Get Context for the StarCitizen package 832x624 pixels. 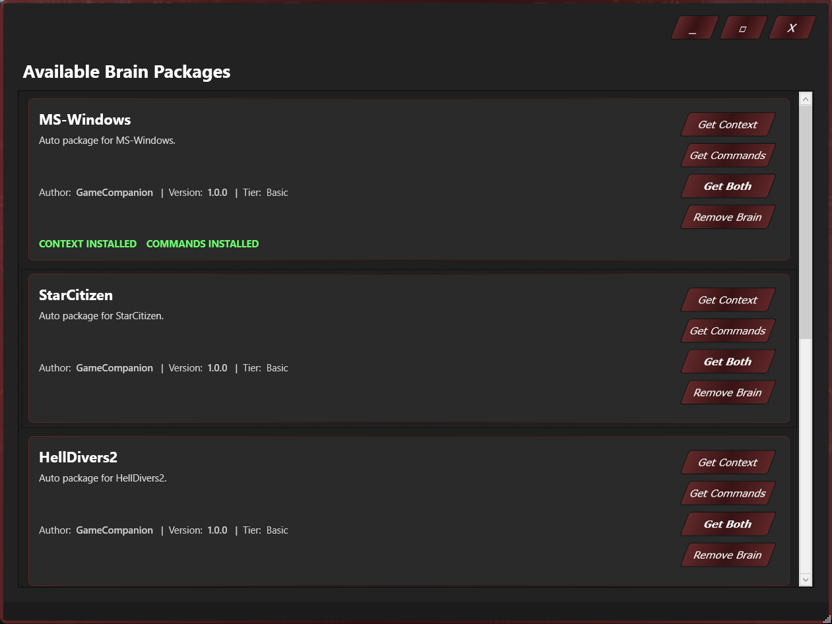tap(728, 300)
